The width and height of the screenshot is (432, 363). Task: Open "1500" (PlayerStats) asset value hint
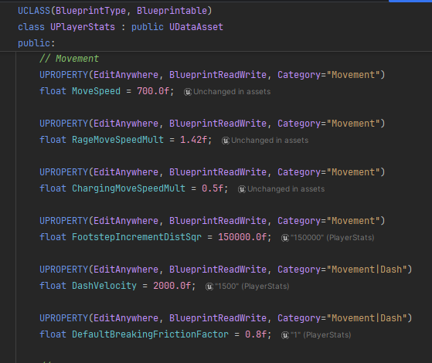(x=252, y=287)
